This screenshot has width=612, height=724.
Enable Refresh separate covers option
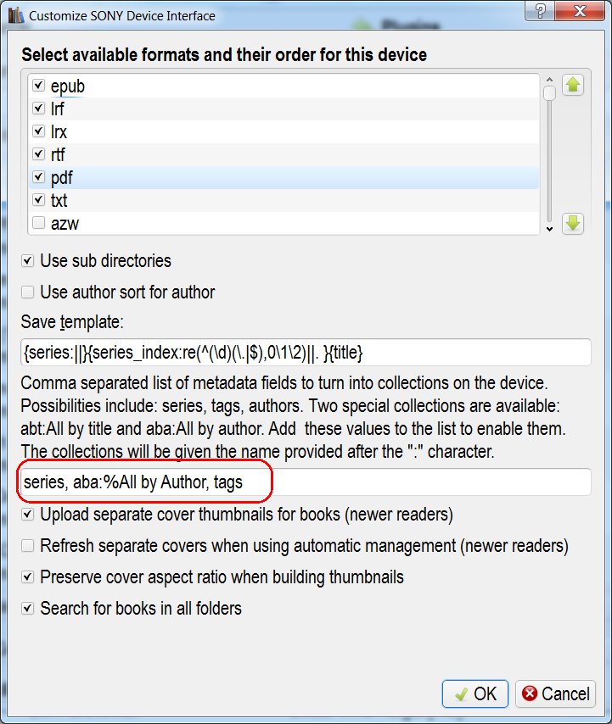point(28,546)
